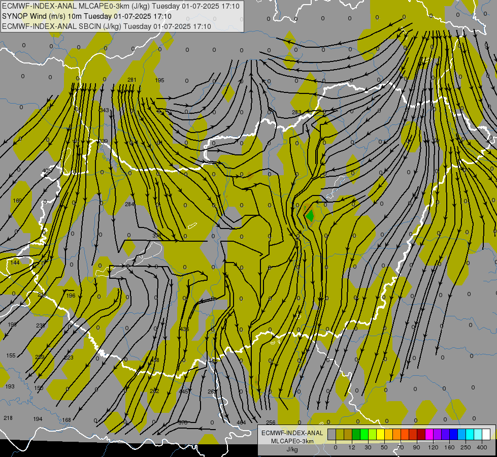Click the map value '284'
The width and height of the screenshot is (497, 457).
point(129,204)
